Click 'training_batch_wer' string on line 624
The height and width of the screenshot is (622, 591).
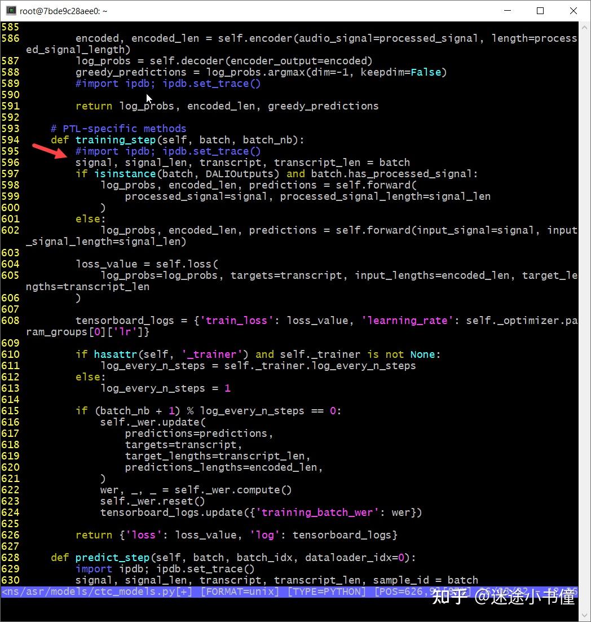click(317, 513)
